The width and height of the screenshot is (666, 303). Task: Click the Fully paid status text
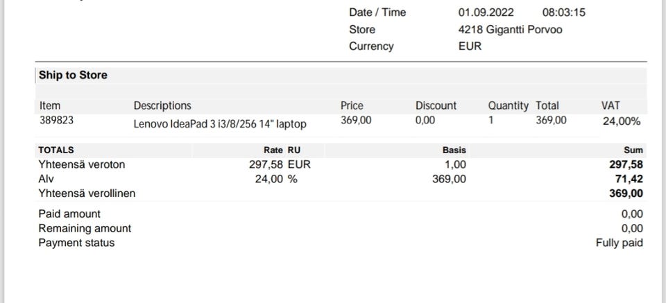[x=619, y=243]
